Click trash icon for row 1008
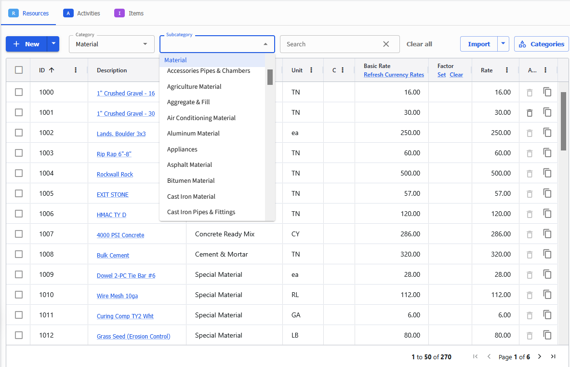The width and height of the screenshot is (570, 367). point(529,255)
